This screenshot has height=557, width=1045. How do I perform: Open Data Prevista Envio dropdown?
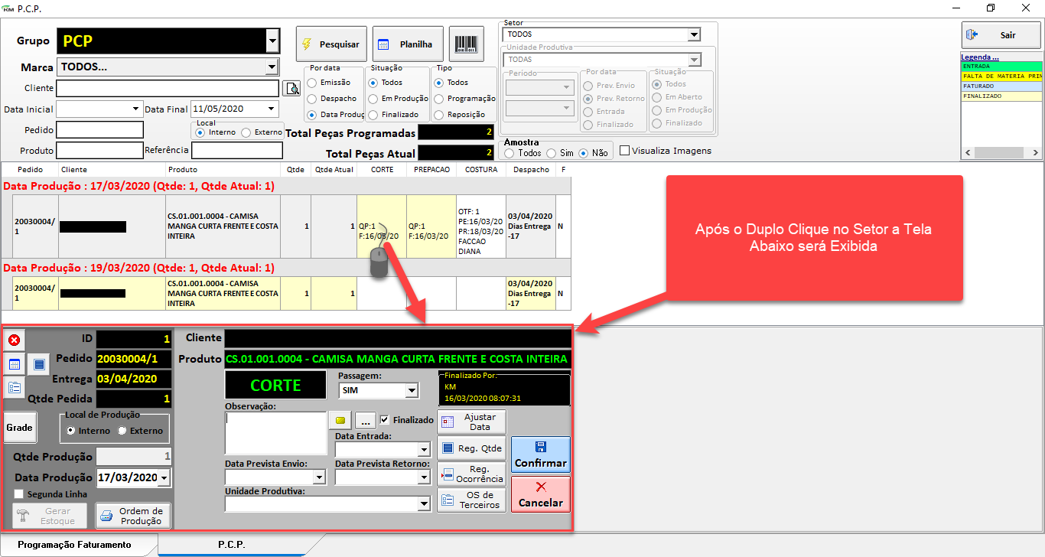320,477
